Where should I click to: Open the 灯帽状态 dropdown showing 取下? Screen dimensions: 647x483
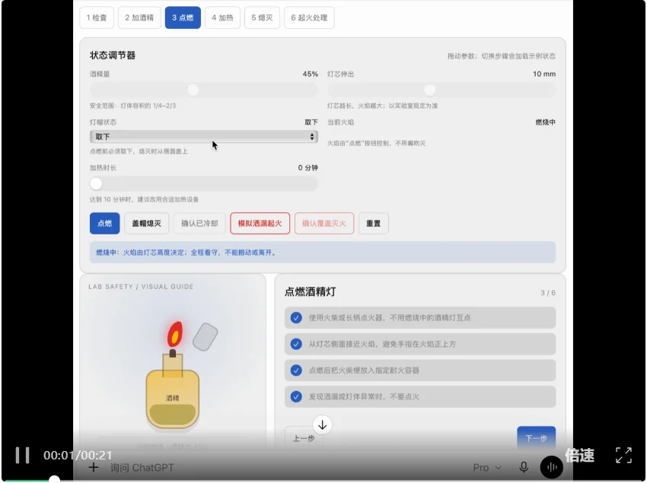coord(203,136)
